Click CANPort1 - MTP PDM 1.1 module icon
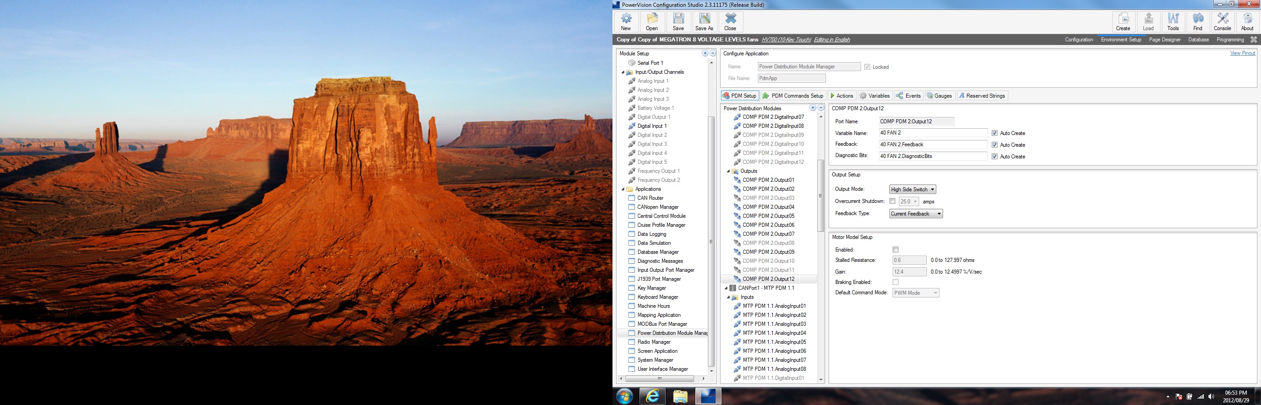Image resolution: width=1261 pixels, height=405 pixels. pos(733,288)
